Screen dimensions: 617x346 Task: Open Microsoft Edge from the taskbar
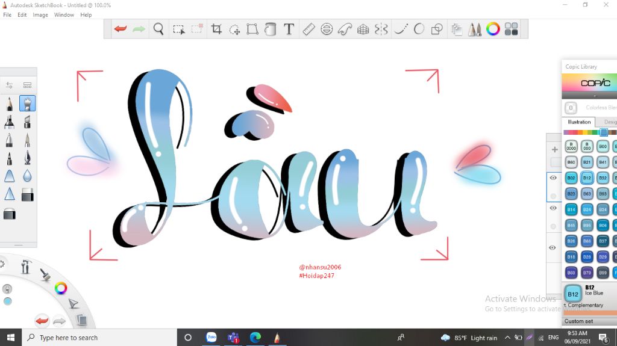click(255, 338)
